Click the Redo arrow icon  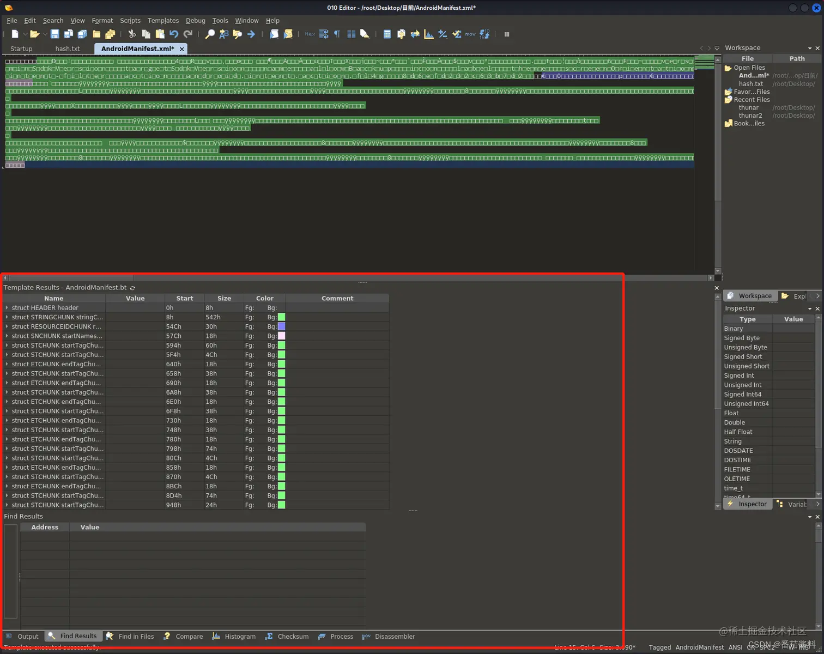tap(188, 34)
